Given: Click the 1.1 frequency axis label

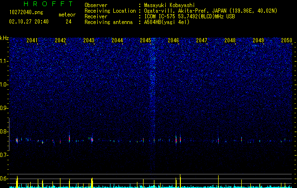Looking at the screenshot, I should point(4,61).
